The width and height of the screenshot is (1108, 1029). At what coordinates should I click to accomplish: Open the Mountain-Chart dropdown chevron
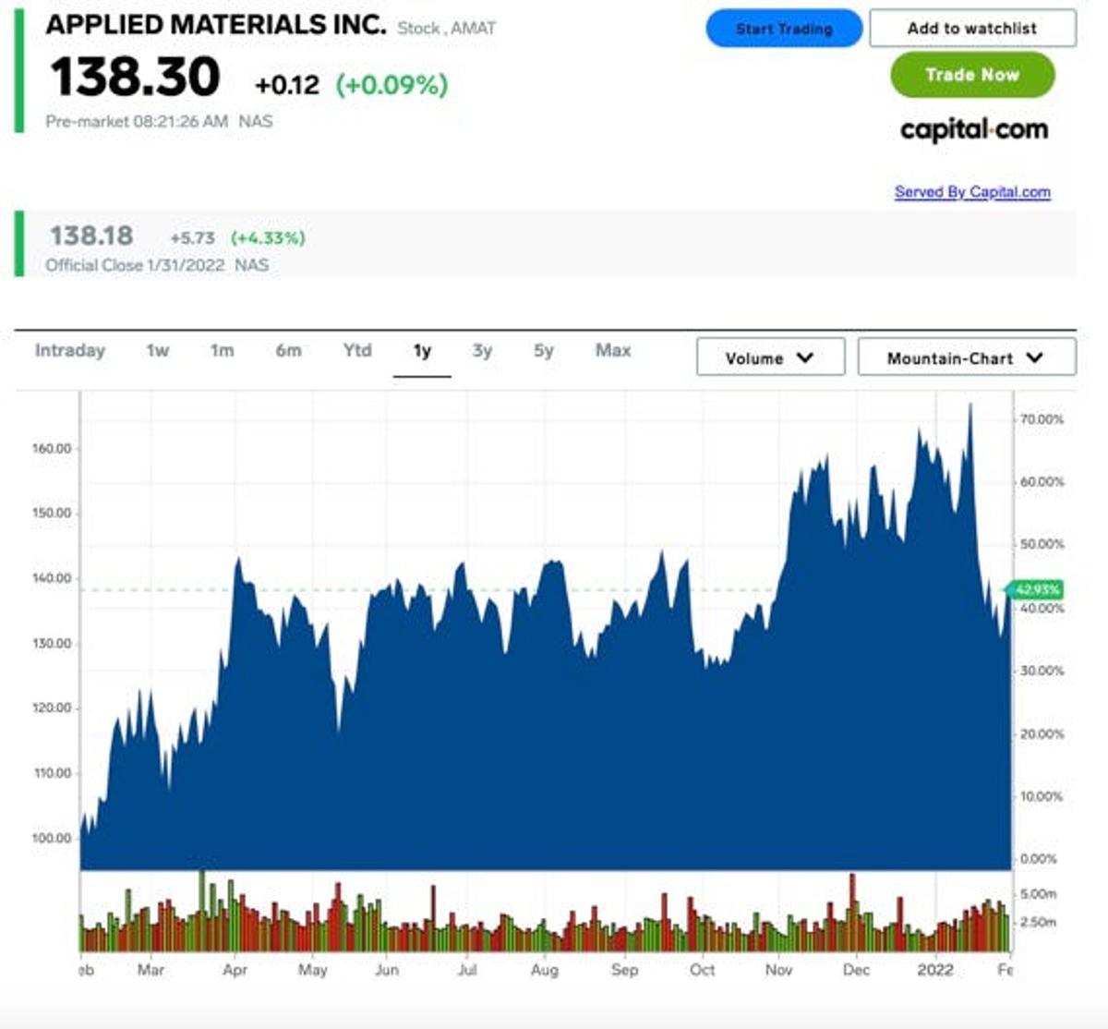click(x=1035, y=357)
